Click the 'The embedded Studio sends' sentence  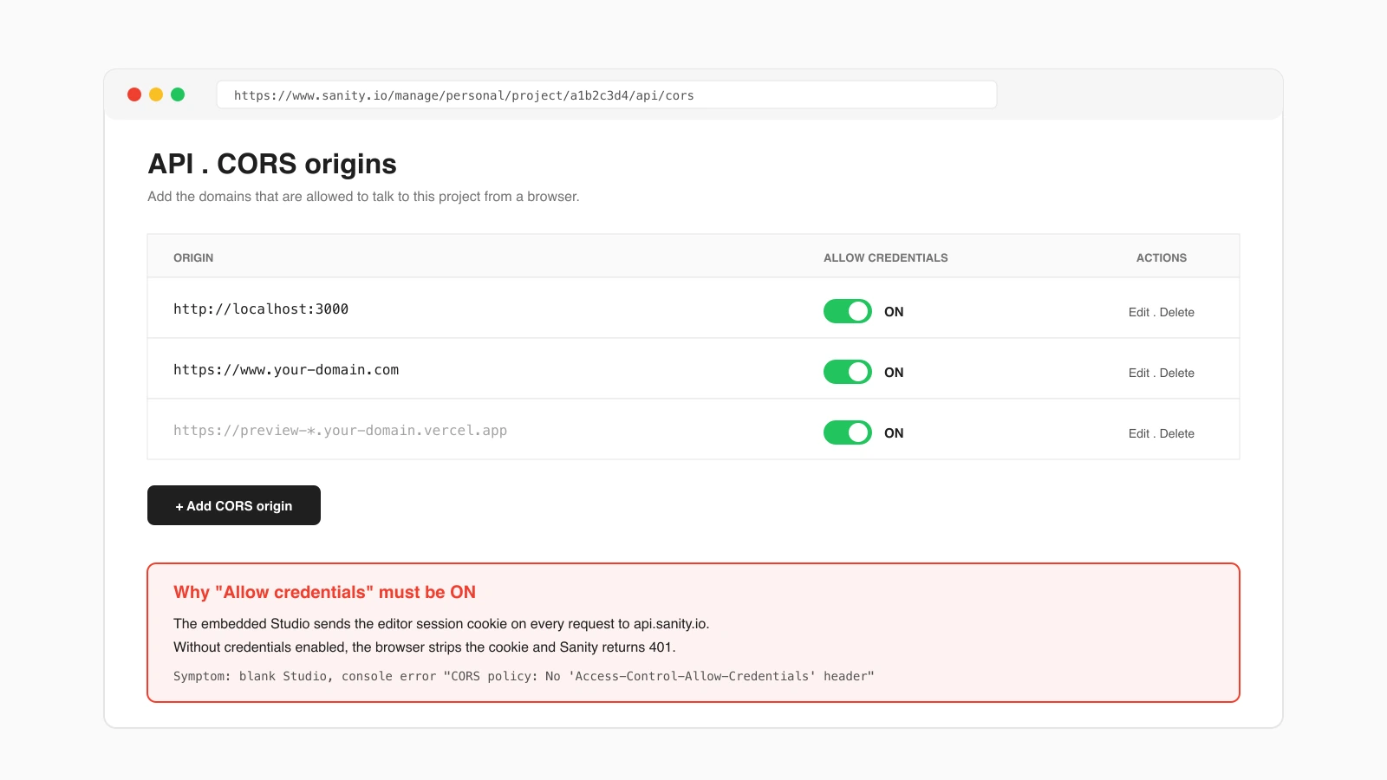pos(441,623)
